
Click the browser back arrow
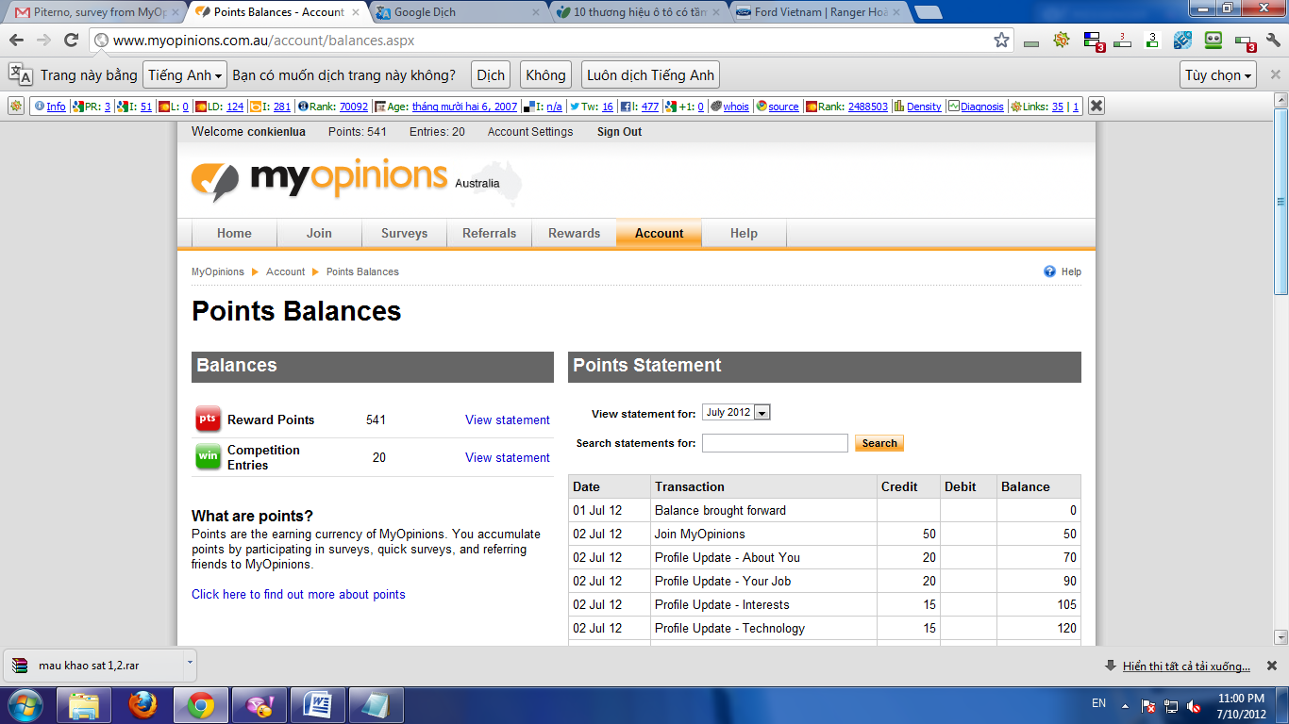[x=17, y=41]
